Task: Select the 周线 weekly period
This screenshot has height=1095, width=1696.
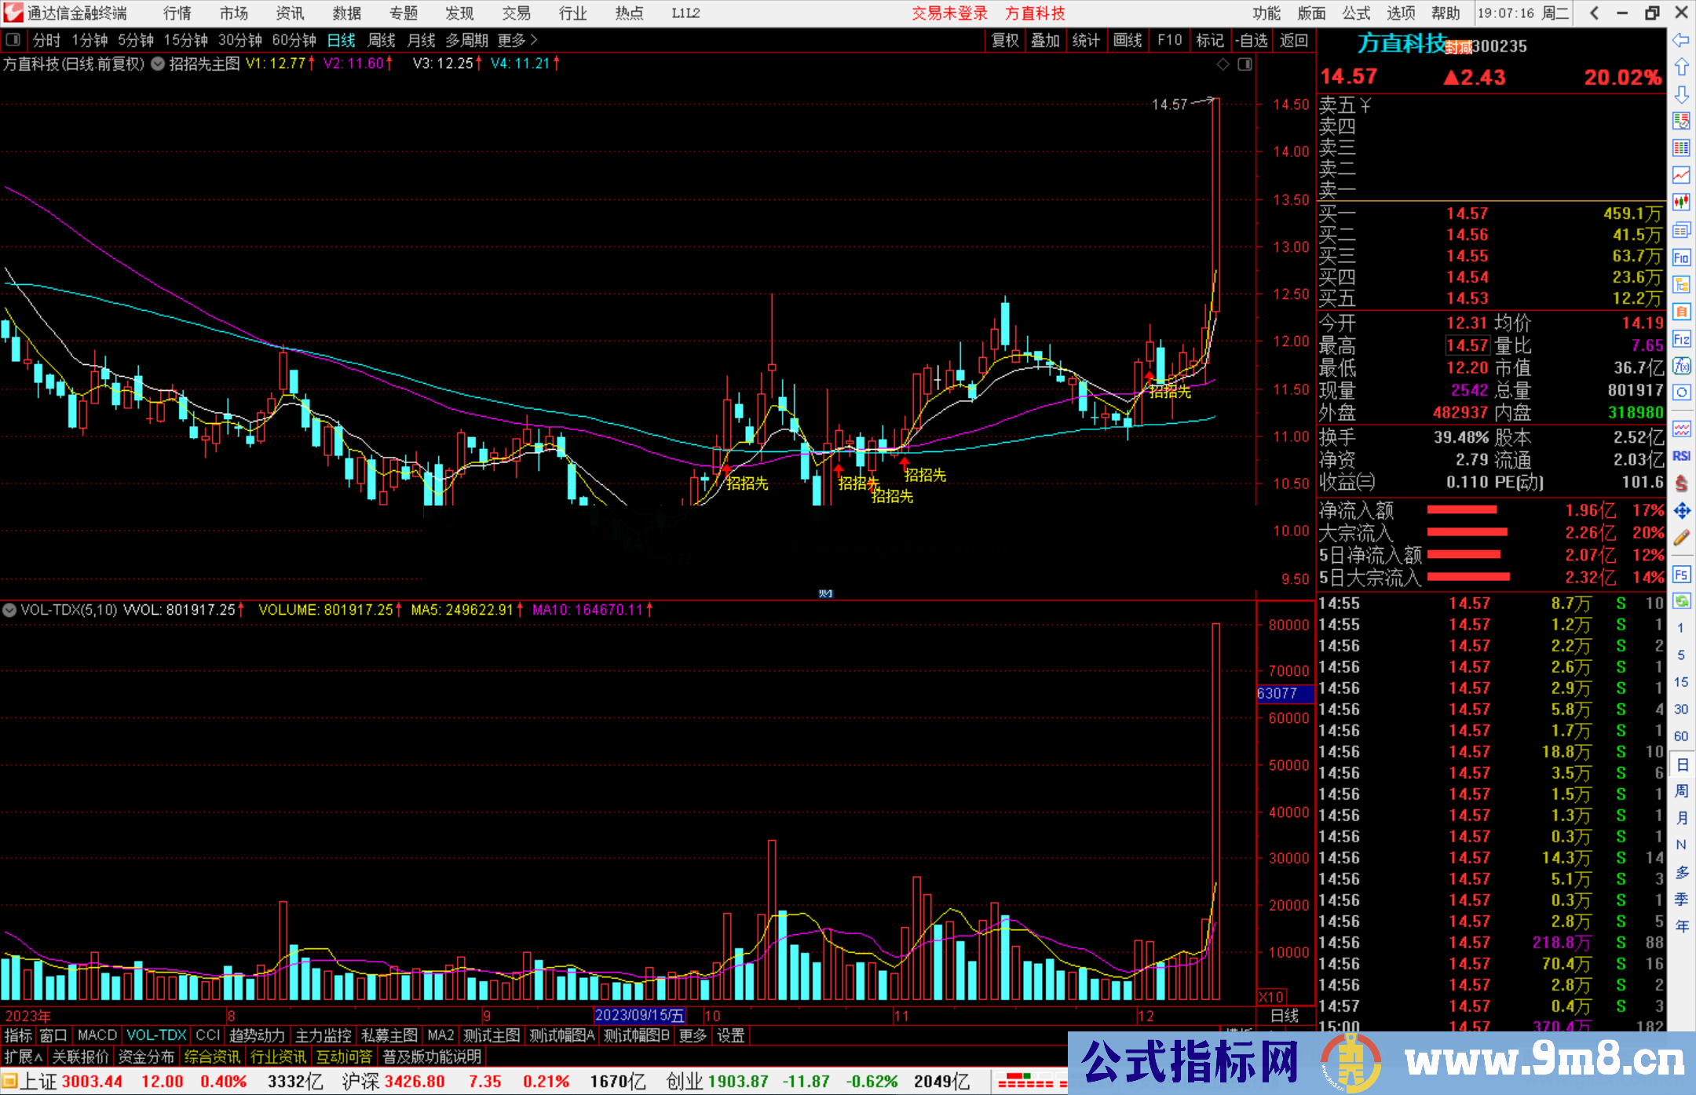Action: coord(382,40)
